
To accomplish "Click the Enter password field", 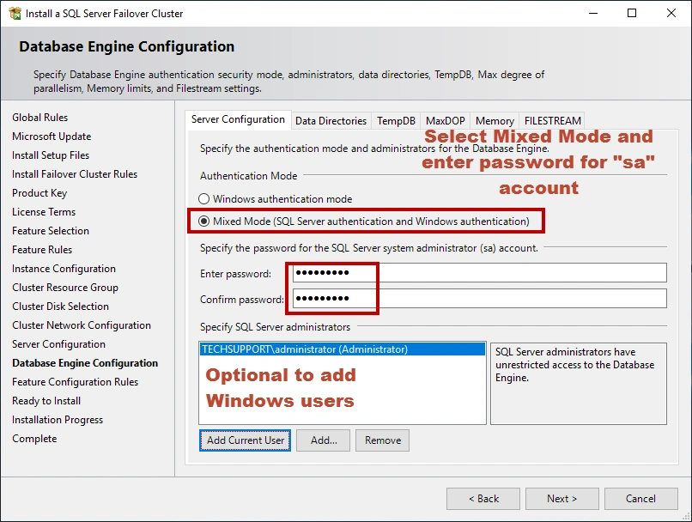I will pyautogui.click(x=479, y=273).
